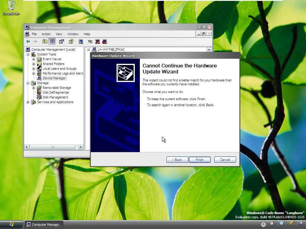The image size is (306, 229).
Task: Click the lightning bolt tray icon
Action: click(291, 223)
